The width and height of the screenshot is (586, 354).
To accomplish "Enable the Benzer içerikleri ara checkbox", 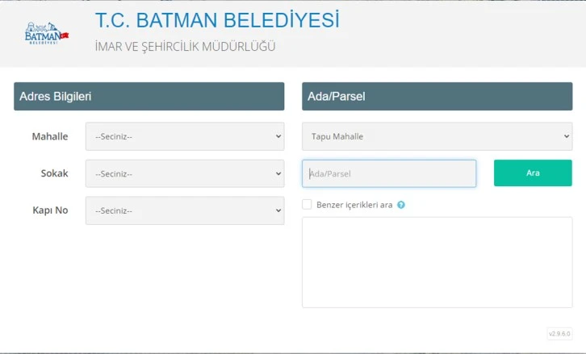I will 307,205.
